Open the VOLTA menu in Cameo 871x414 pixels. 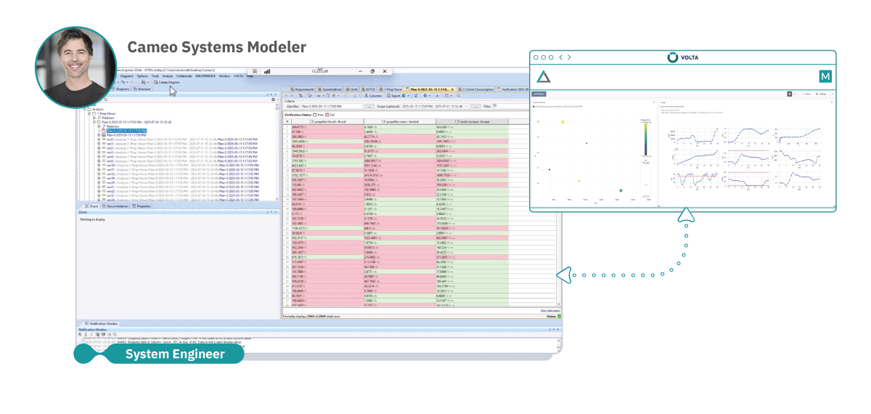point(238,76)
